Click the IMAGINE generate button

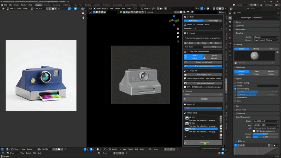point(203,99)
